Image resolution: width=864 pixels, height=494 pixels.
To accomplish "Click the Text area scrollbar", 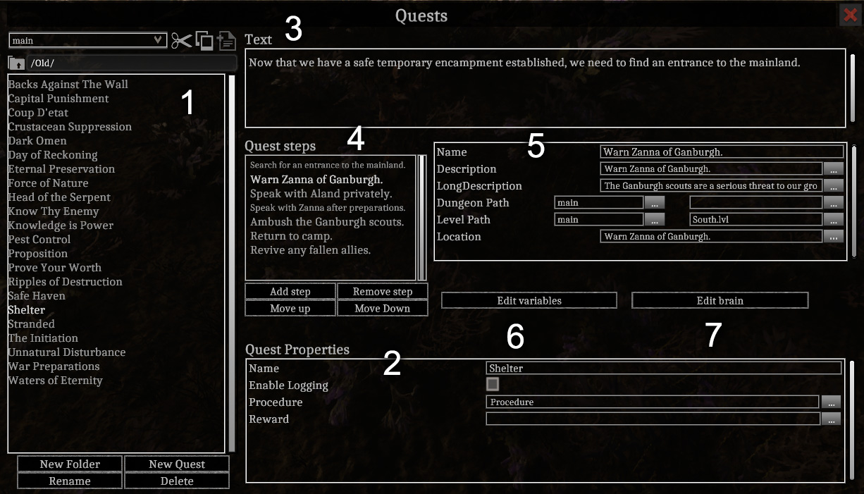I will coord(853,88).
